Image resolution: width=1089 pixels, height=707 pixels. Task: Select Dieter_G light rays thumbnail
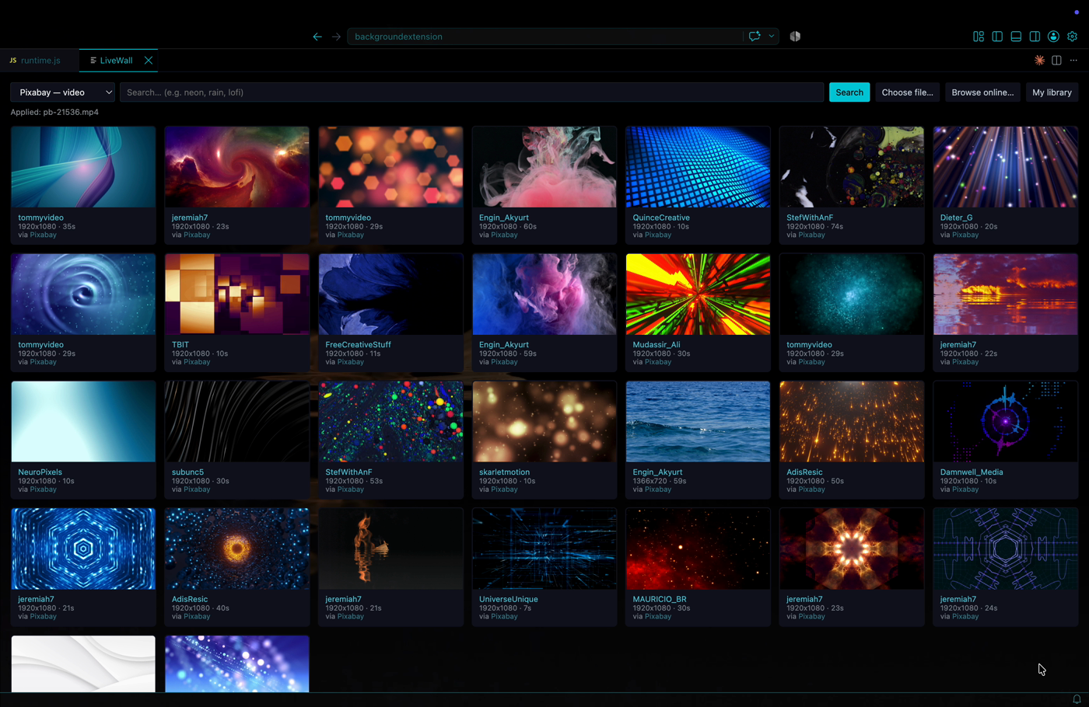tap(1006, 167)
